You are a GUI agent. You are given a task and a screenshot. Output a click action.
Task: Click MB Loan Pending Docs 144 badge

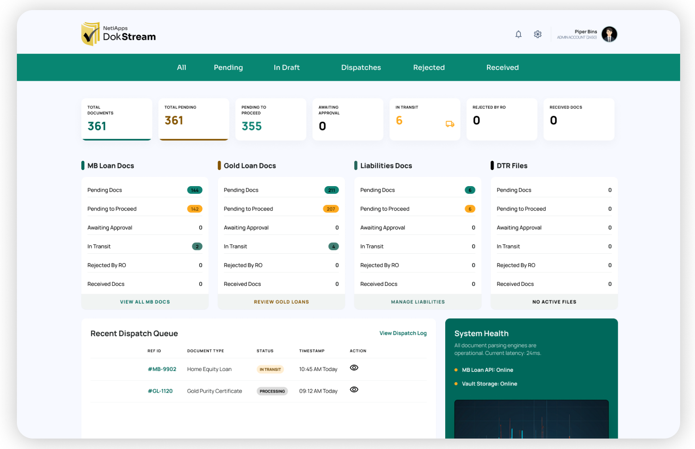pyautogui.click(x=195, y=190)
